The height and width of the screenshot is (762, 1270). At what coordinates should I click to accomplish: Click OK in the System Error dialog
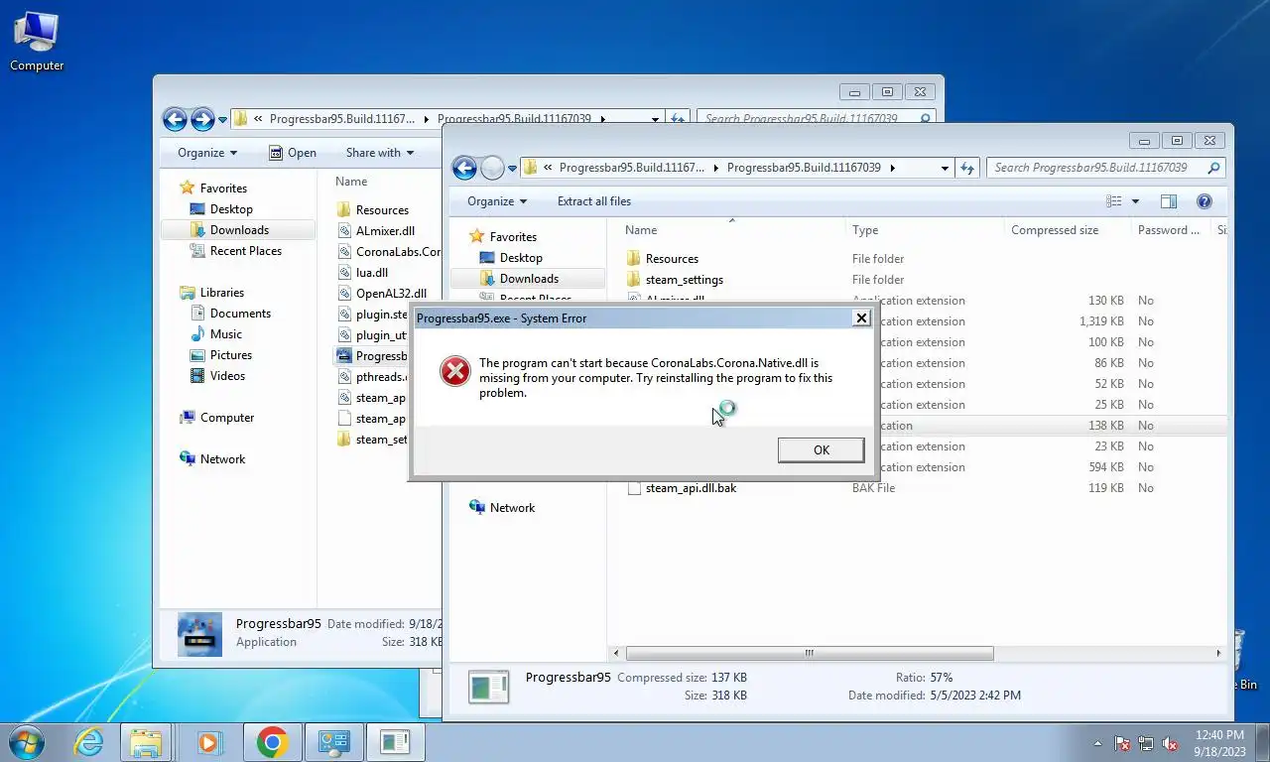(821, 449)
